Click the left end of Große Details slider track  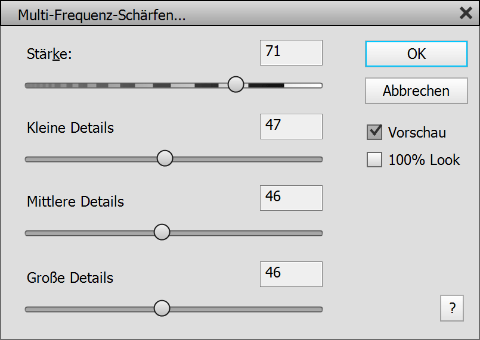[29, 309]
